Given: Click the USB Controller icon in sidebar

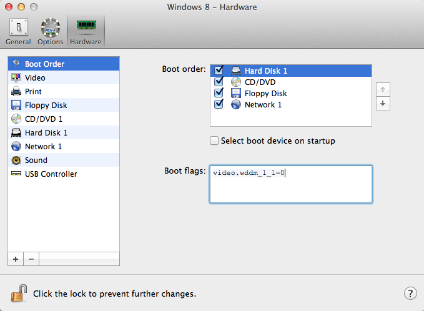Looking at the screenshot, I should [x=16, y=174].
